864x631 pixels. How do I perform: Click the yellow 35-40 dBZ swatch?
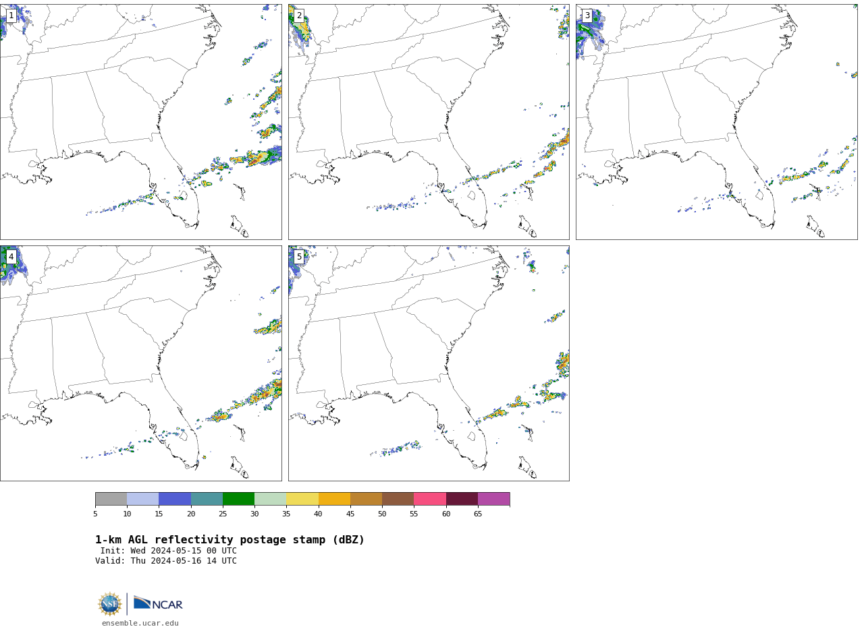tap(302, 499)
